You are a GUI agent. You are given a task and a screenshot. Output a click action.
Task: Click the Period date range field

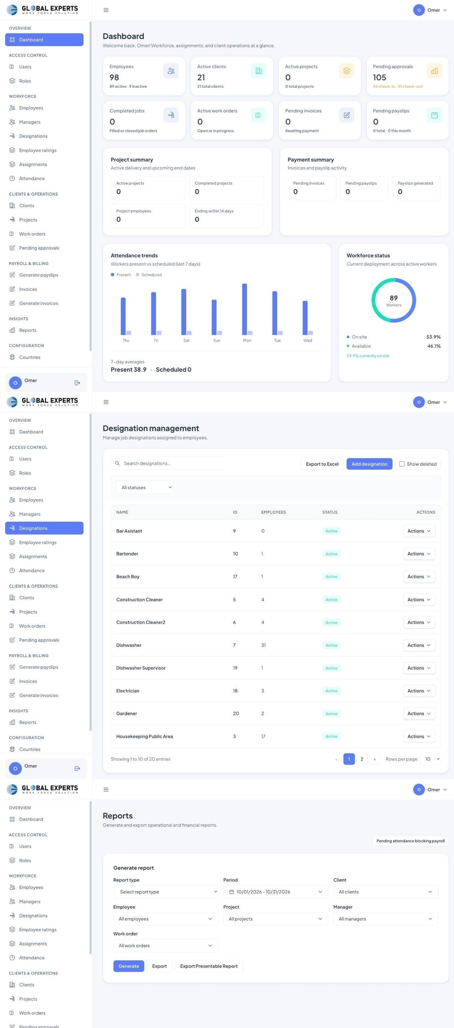pyautogui.click(x=275, y=892)
